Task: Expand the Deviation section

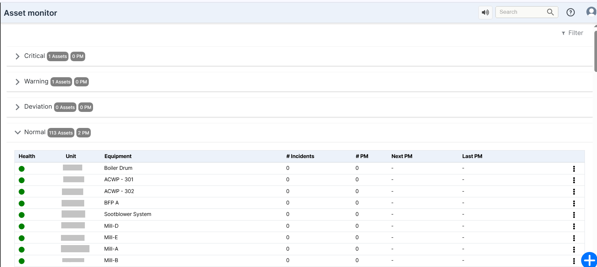Action: (x=17, y=107)
